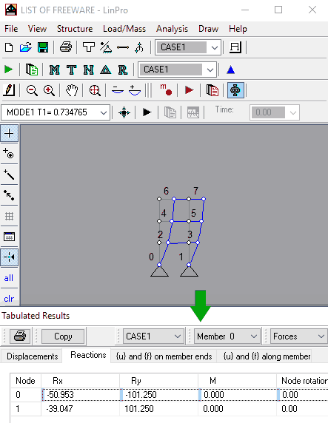Print tabulated results printer button
This screenshot has height=423, width=328.
20,336
